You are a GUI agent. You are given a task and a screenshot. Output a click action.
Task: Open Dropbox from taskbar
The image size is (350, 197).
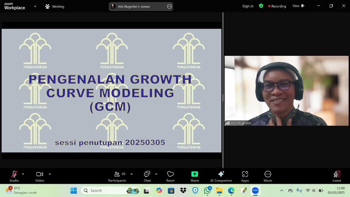[183, 190]
